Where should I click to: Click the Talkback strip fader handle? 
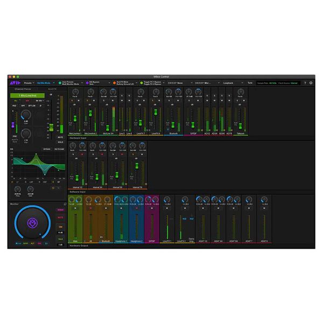[x=240, y=126]
